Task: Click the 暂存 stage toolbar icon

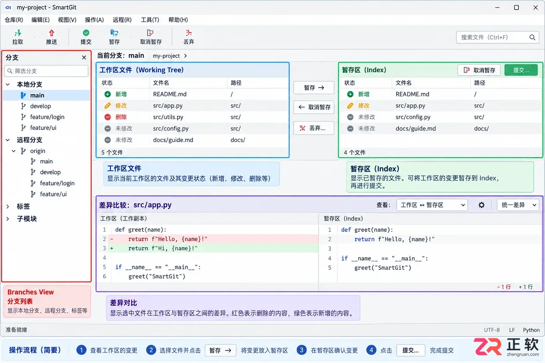Action: click(114, 33)
